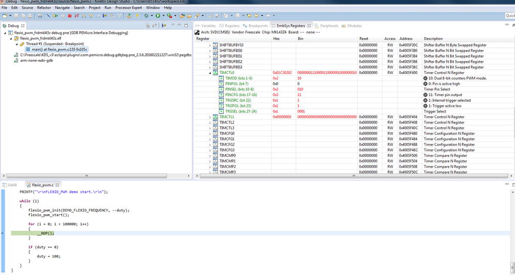
Task: Click the yellow lightning flash toolbar icon
Action: pos(137,16)
